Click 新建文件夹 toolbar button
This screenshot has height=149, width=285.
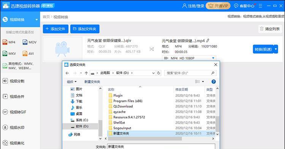click(x=92, y=82)
